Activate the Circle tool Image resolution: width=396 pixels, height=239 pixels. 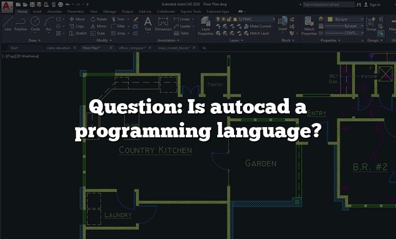coord(35,24)
